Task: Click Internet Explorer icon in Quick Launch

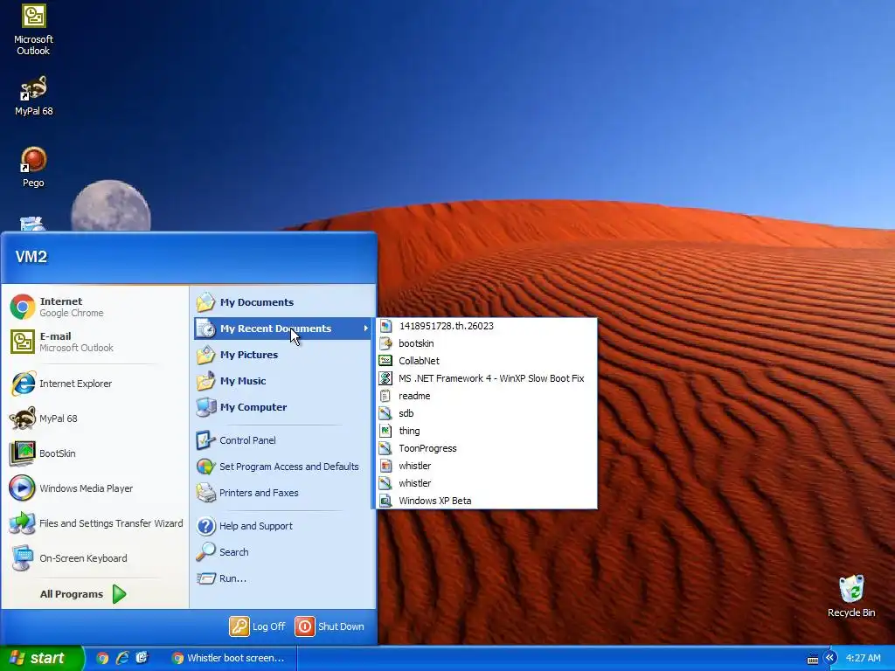Action: click(x=122, y=659)
